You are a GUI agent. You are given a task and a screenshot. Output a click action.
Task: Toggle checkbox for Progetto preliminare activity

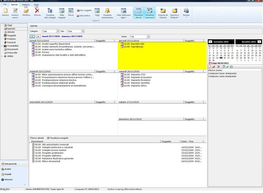(33, 153)
